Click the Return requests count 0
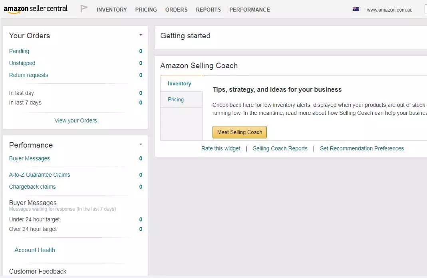The image size is (427, 278). coord(141,75)
